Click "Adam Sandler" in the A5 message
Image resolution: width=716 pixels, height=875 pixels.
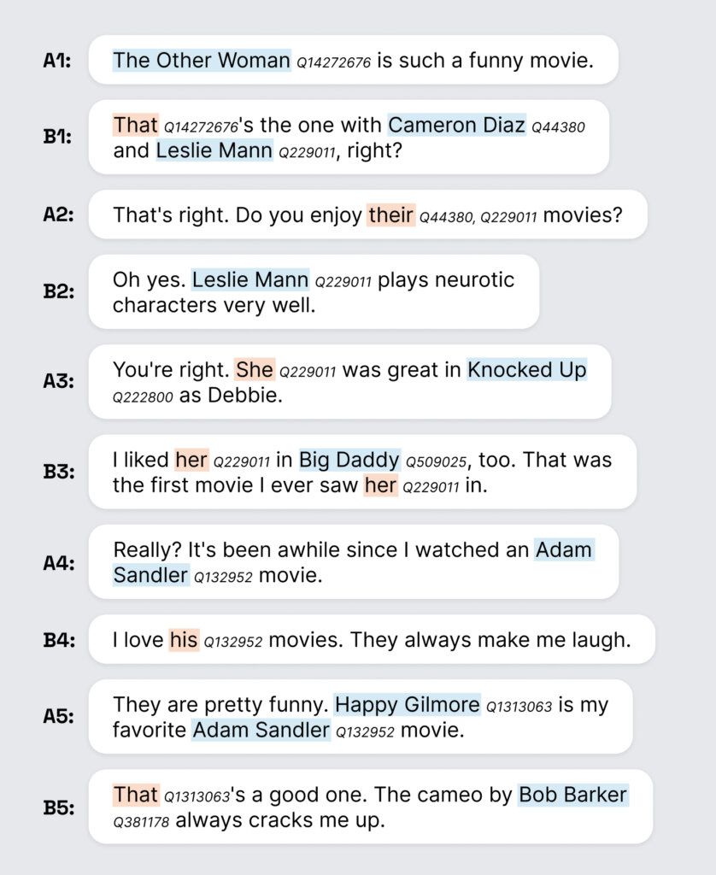tap(261, 730)
